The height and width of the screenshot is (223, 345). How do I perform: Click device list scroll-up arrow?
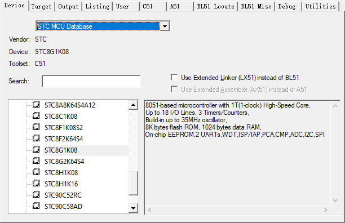(x=133, y=105)
